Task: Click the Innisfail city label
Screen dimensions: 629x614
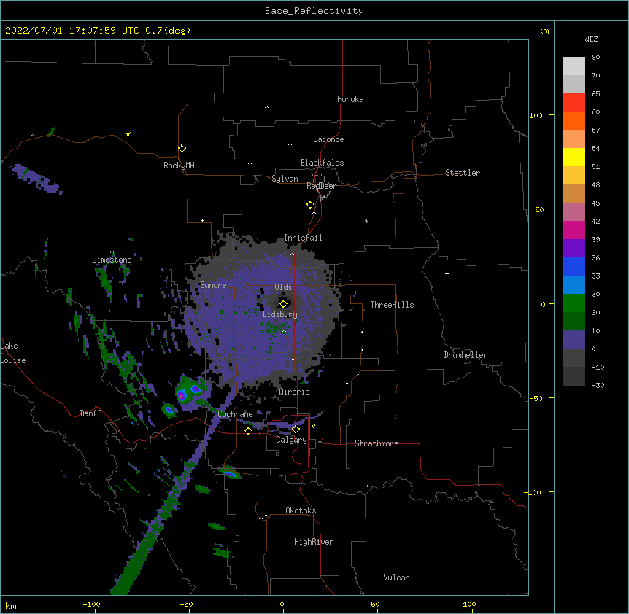Action: (303, 238)
